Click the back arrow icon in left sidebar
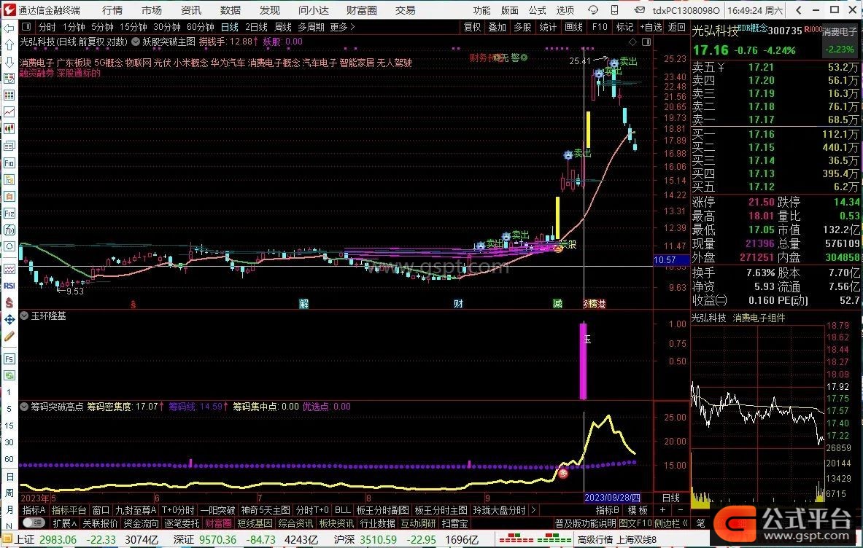Image resolution: width=863 pixels, height=548 pixels. (x=9, y=28)
